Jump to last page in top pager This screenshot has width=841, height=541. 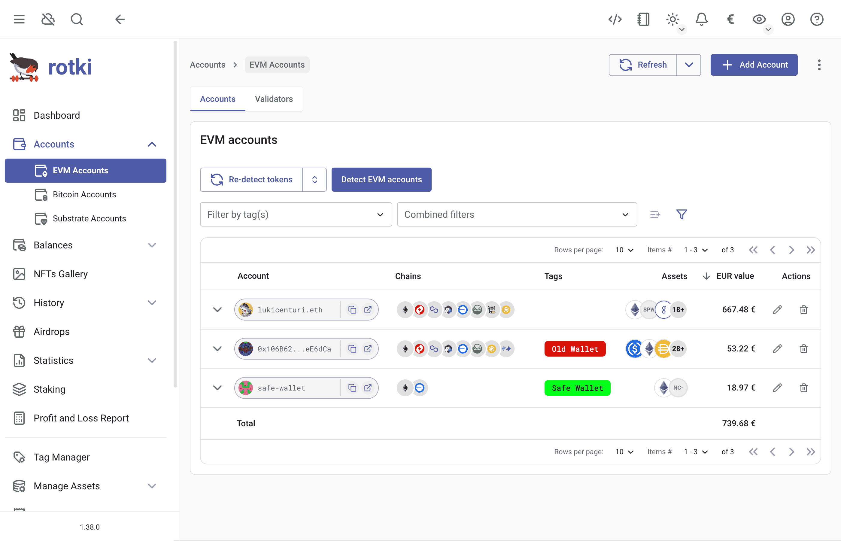click(810, 250)
